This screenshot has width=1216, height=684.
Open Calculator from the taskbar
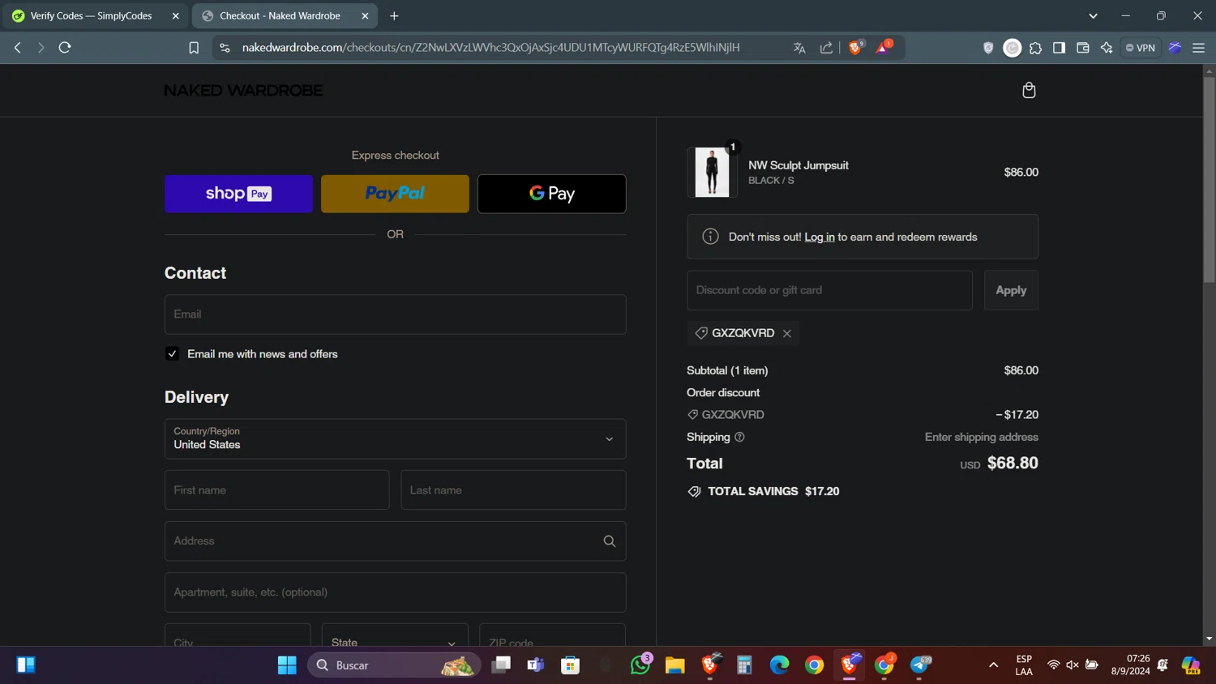point(744,665)
